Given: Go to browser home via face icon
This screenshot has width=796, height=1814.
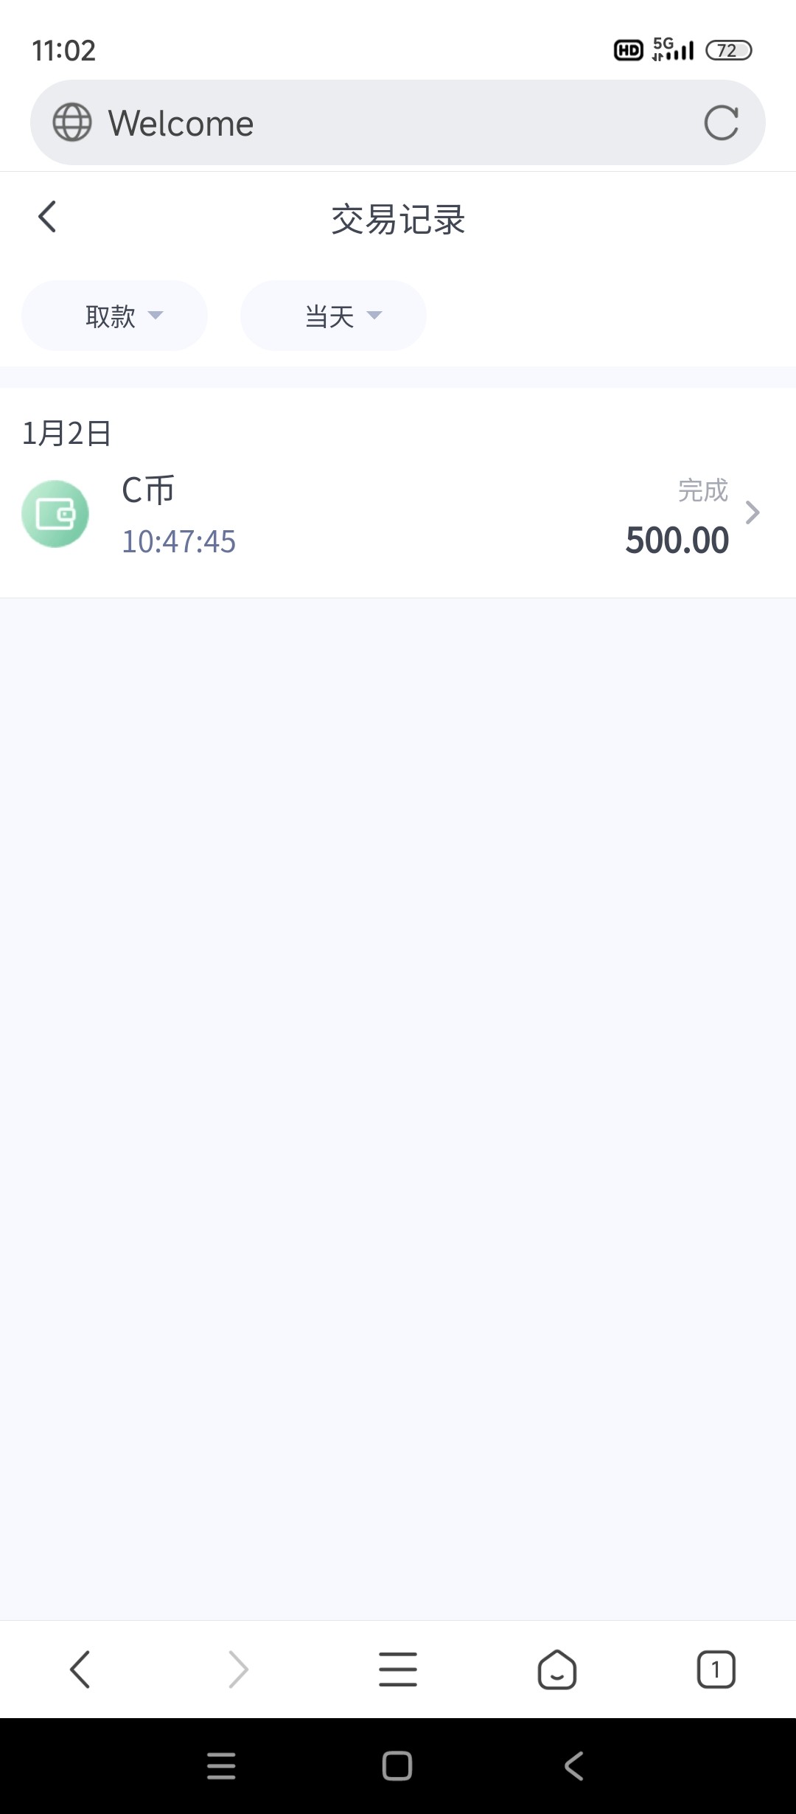Looking at the screenshot, I should click(x=557, y=1670).
